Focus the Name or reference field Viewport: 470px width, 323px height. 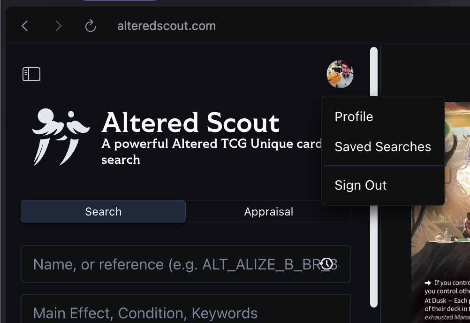[x=174, y=264]
